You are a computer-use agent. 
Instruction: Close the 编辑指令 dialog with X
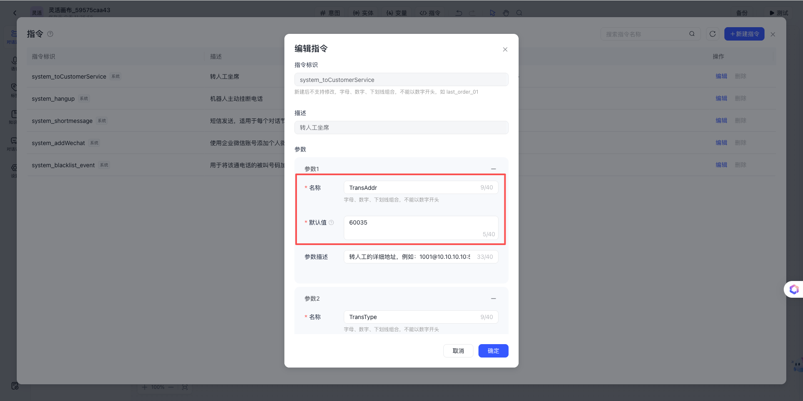coord(505,49)
